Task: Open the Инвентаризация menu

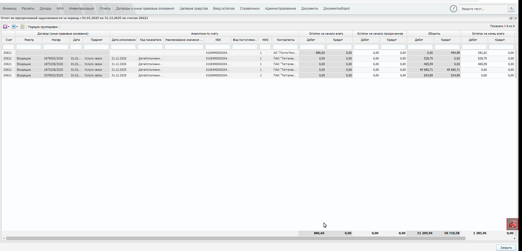Action: [81, 9]
